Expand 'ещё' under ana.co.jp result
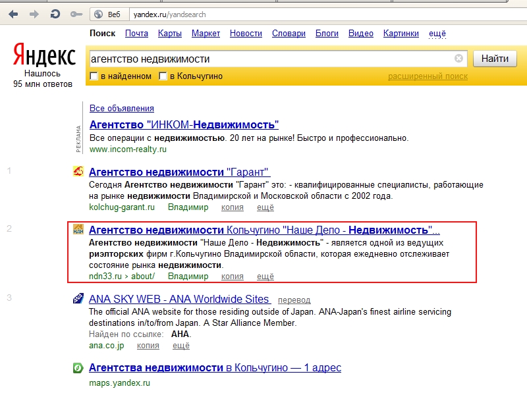527x395 pixels. coord(180,346)
